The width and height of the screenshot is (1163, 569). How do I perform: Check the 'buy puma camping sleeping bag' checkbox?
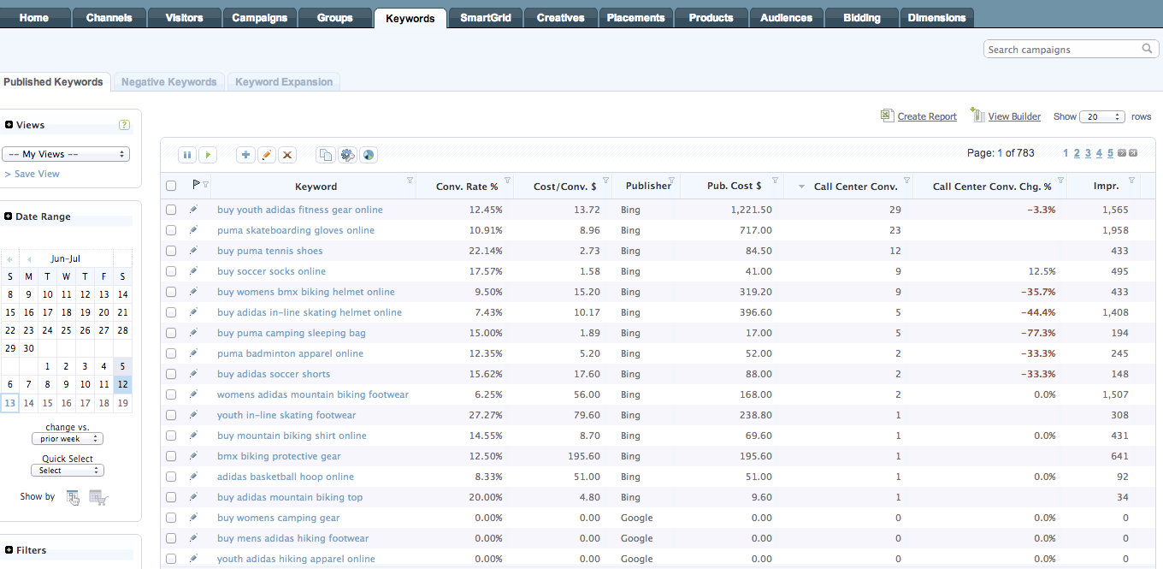coord(171,333)
